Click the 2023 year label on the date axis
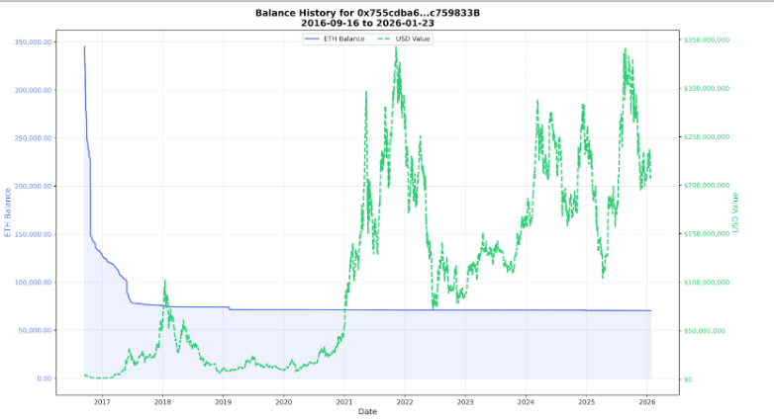This screenshot has height=420, width=774. tap(465, 402)
